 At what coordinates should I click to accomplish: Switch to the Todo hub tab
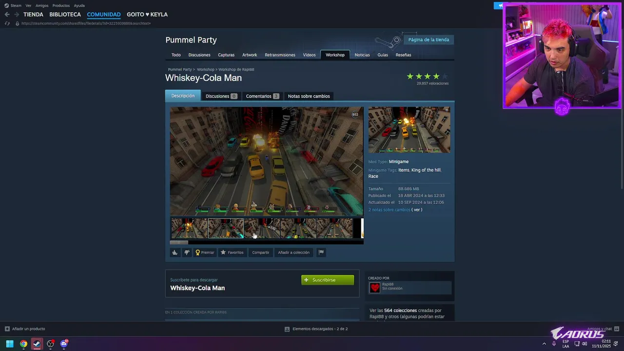[176, 55]
